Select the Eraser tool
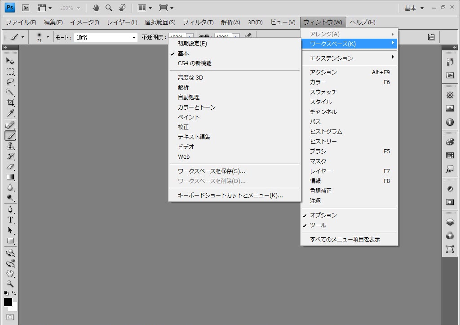 [x=10, y=167]
